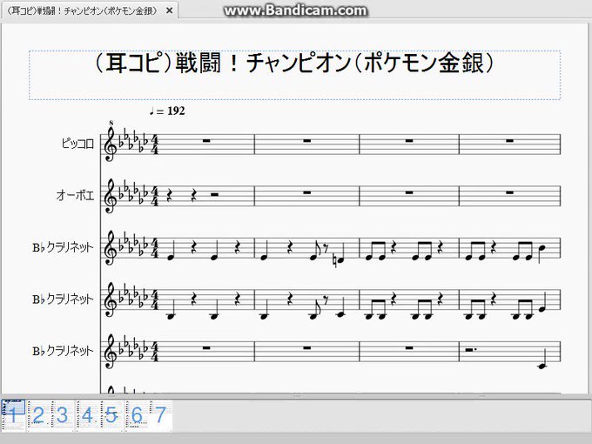The height and width of the screenshot is (444, 592).
Task: Click the piccolo staff treble clef
Action: pos(110,144)
